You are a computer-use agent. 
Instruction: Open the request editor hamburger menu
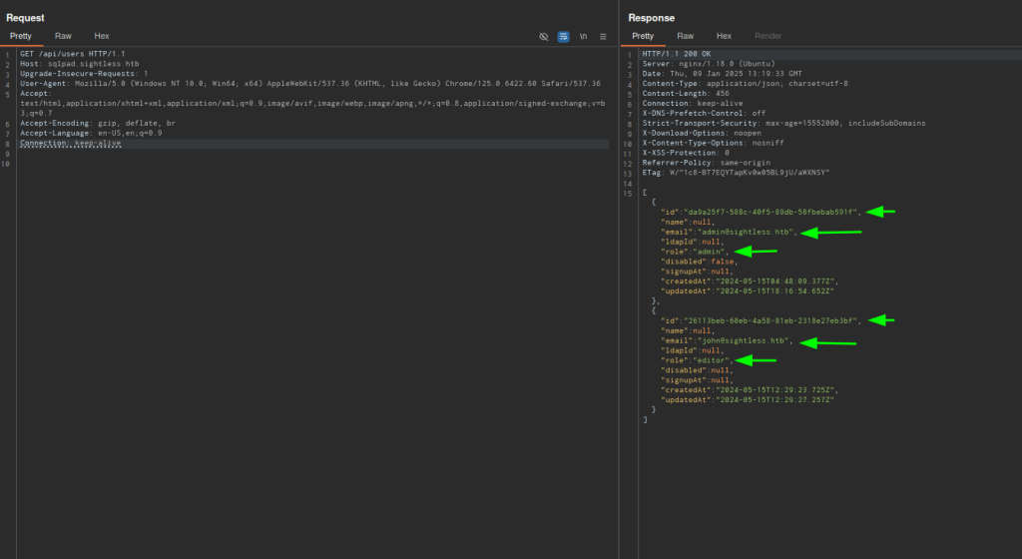(603, 36)
